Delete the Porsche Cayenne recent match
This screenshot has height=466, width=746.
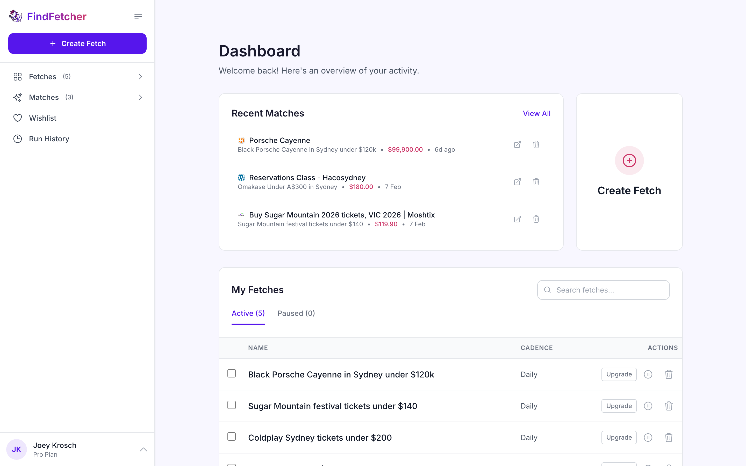point(536,144)
